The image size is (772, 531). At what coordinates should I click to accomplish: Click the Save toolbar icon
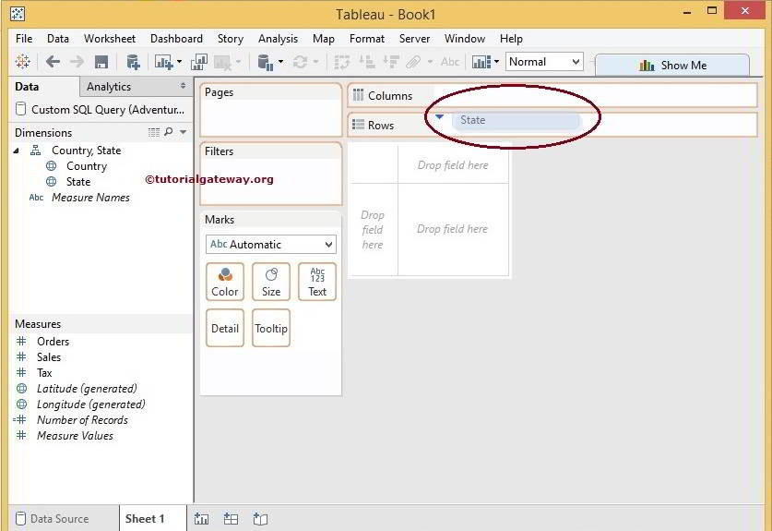[101, 62]
